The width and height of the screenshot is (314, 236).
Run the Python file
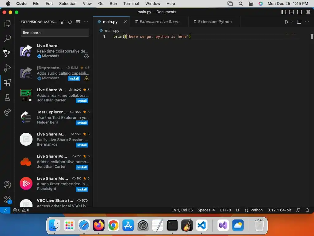point(287,22)
